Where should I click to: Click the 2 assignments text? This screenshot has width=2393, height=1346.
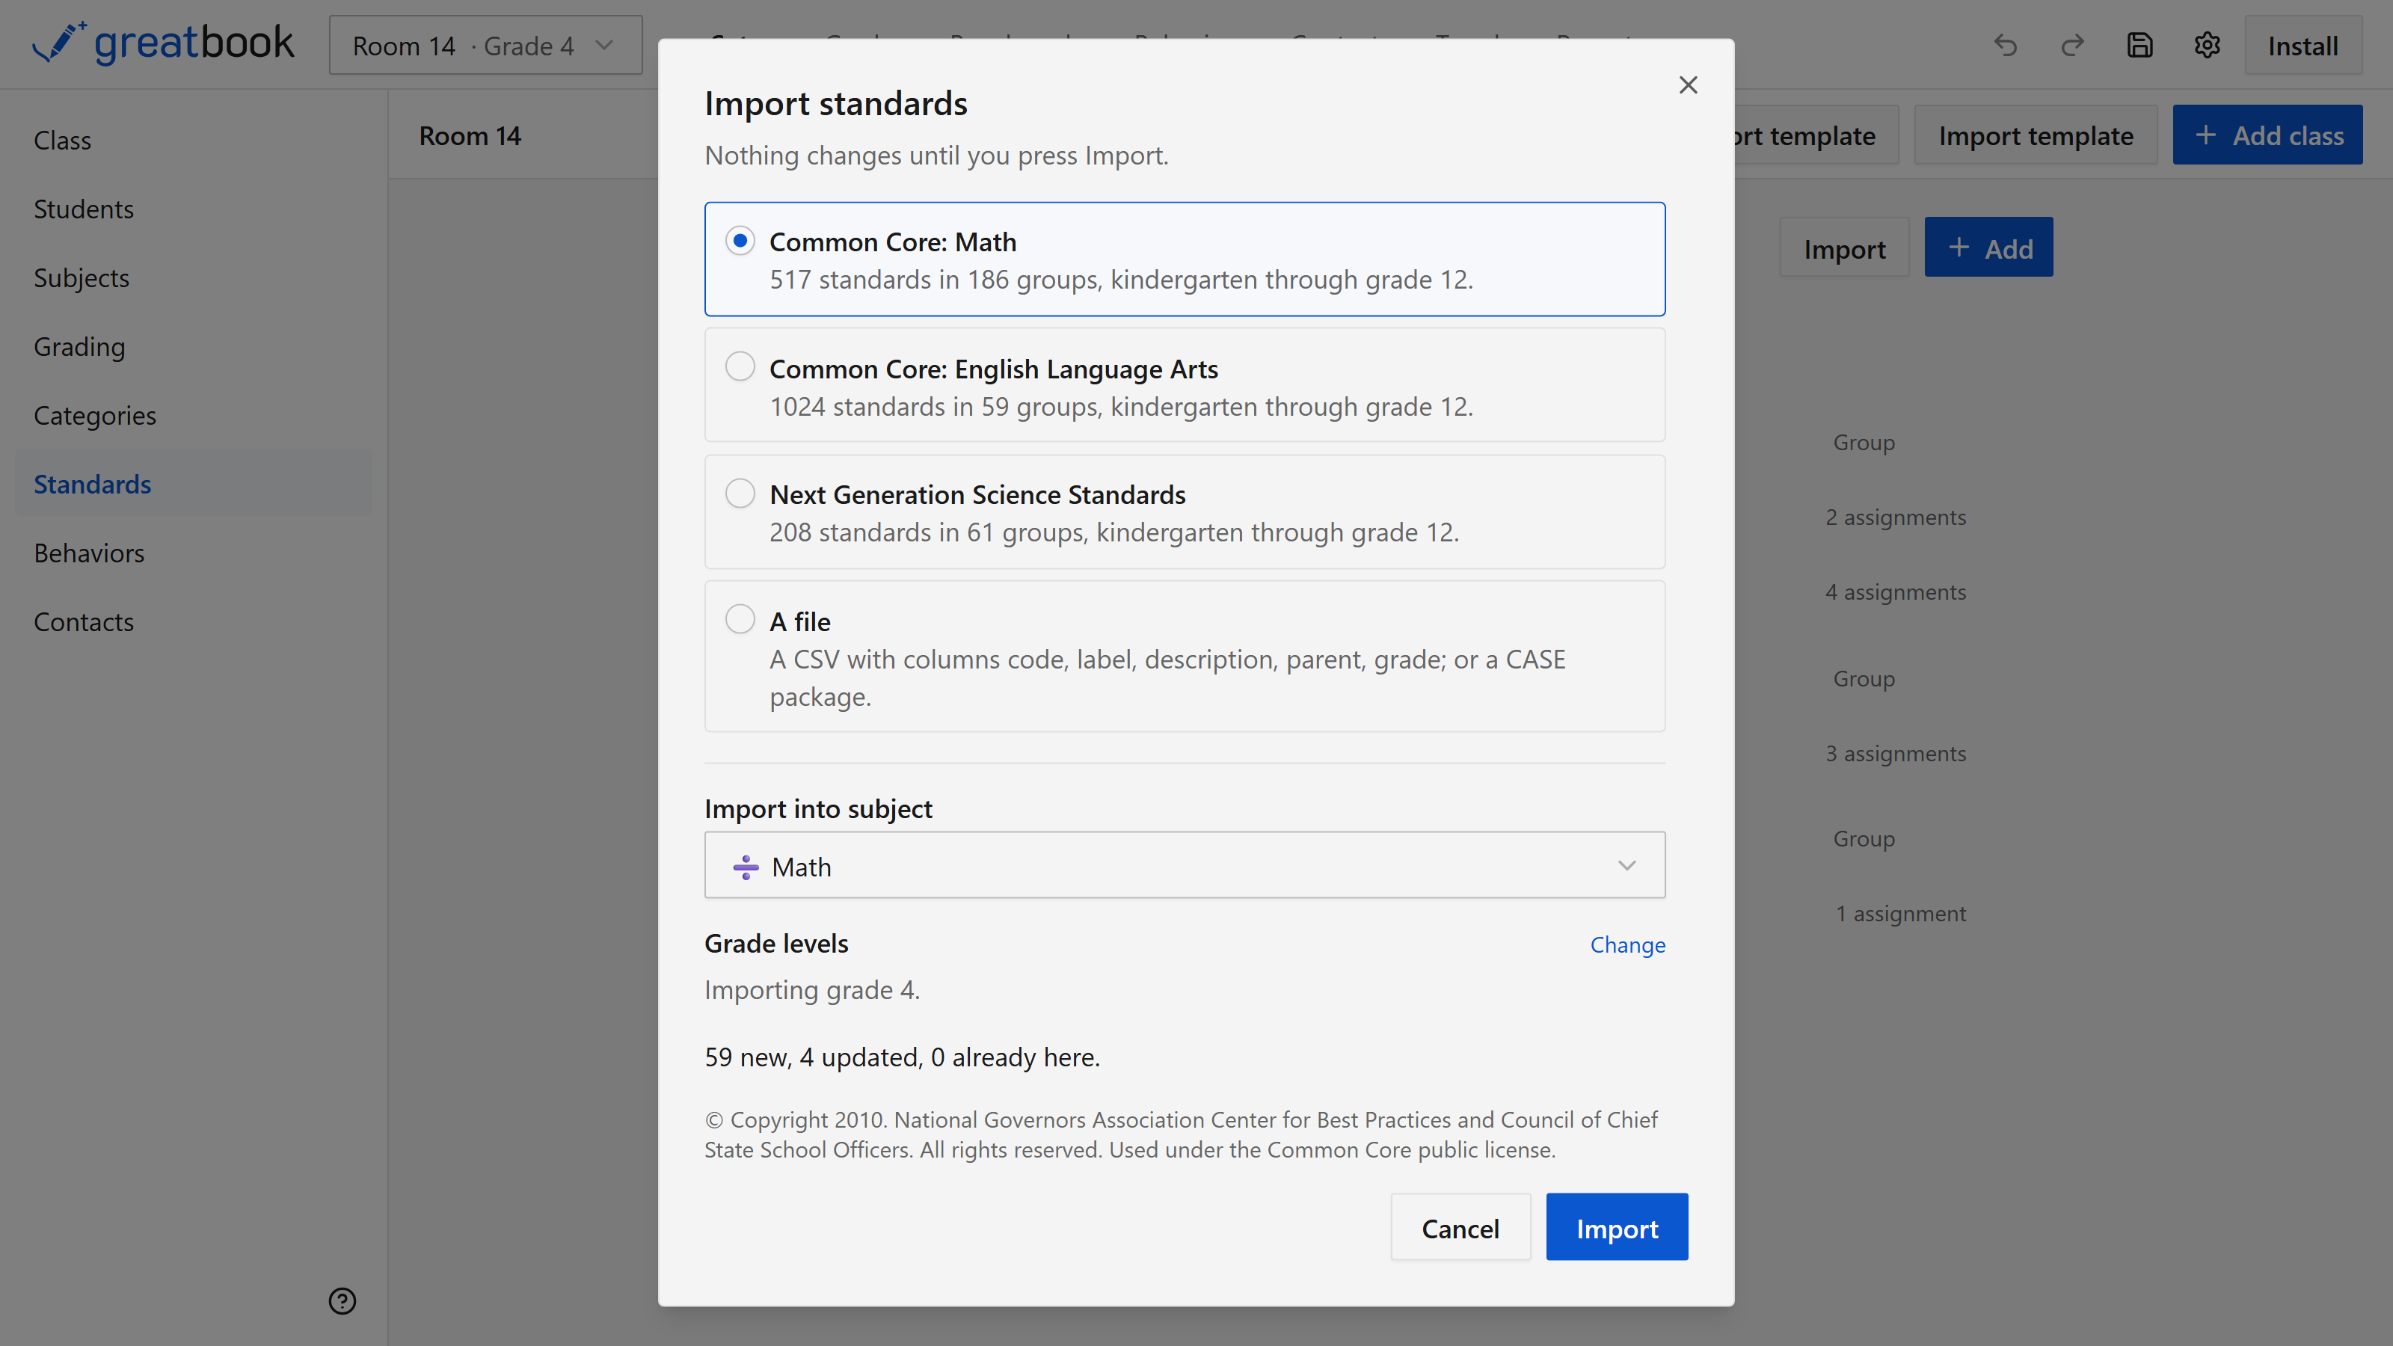click(x=1896, y=517)
